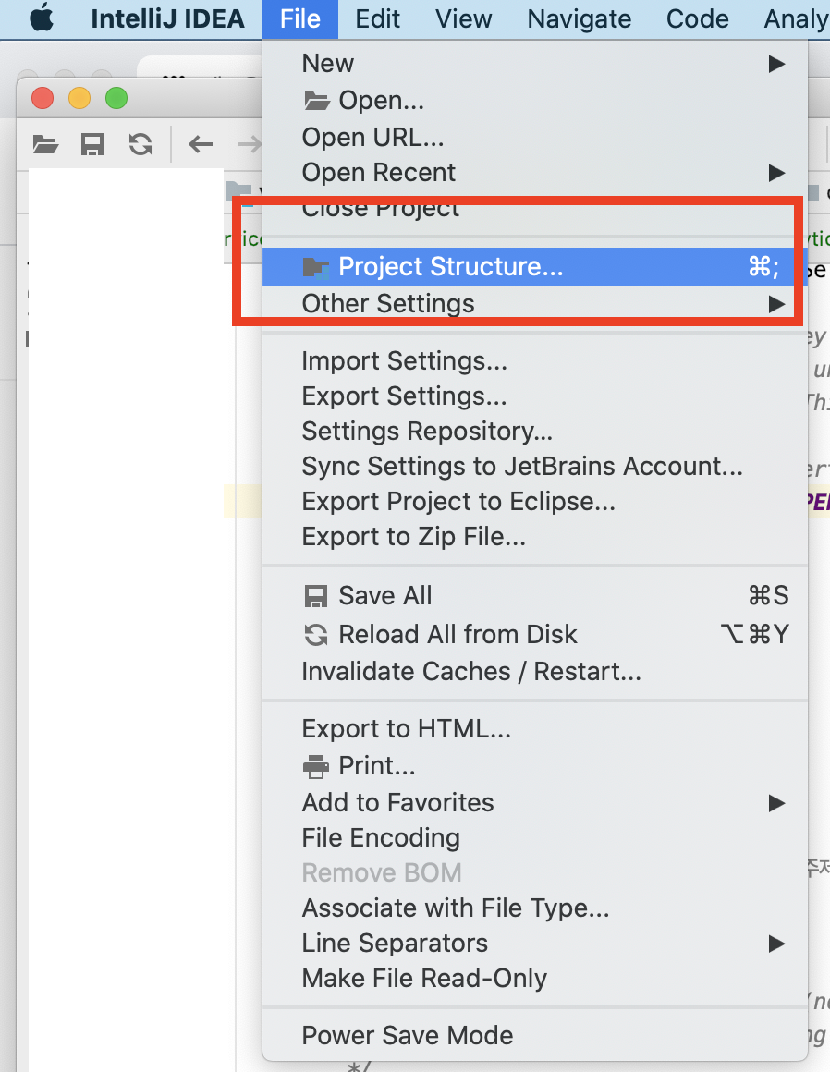
Task: Open the Apple menu
Action: pyautogui.click(x=43, y=18)
